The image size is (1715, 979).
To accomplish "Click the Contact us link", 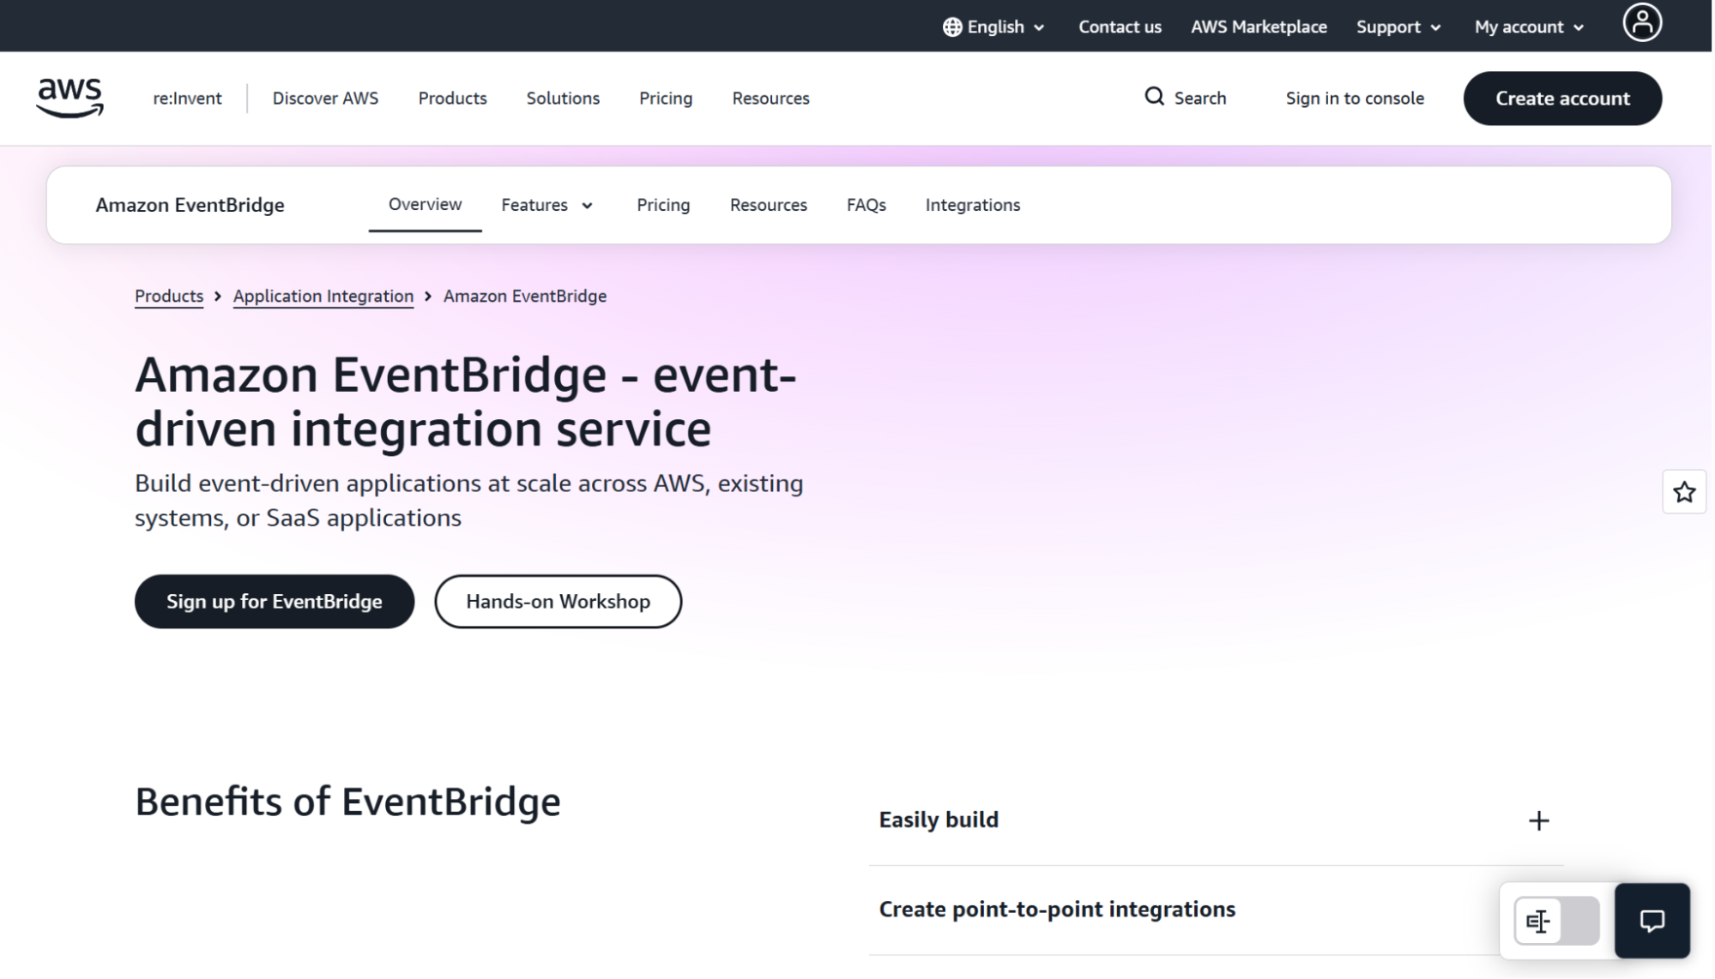I will (1120, 27).
